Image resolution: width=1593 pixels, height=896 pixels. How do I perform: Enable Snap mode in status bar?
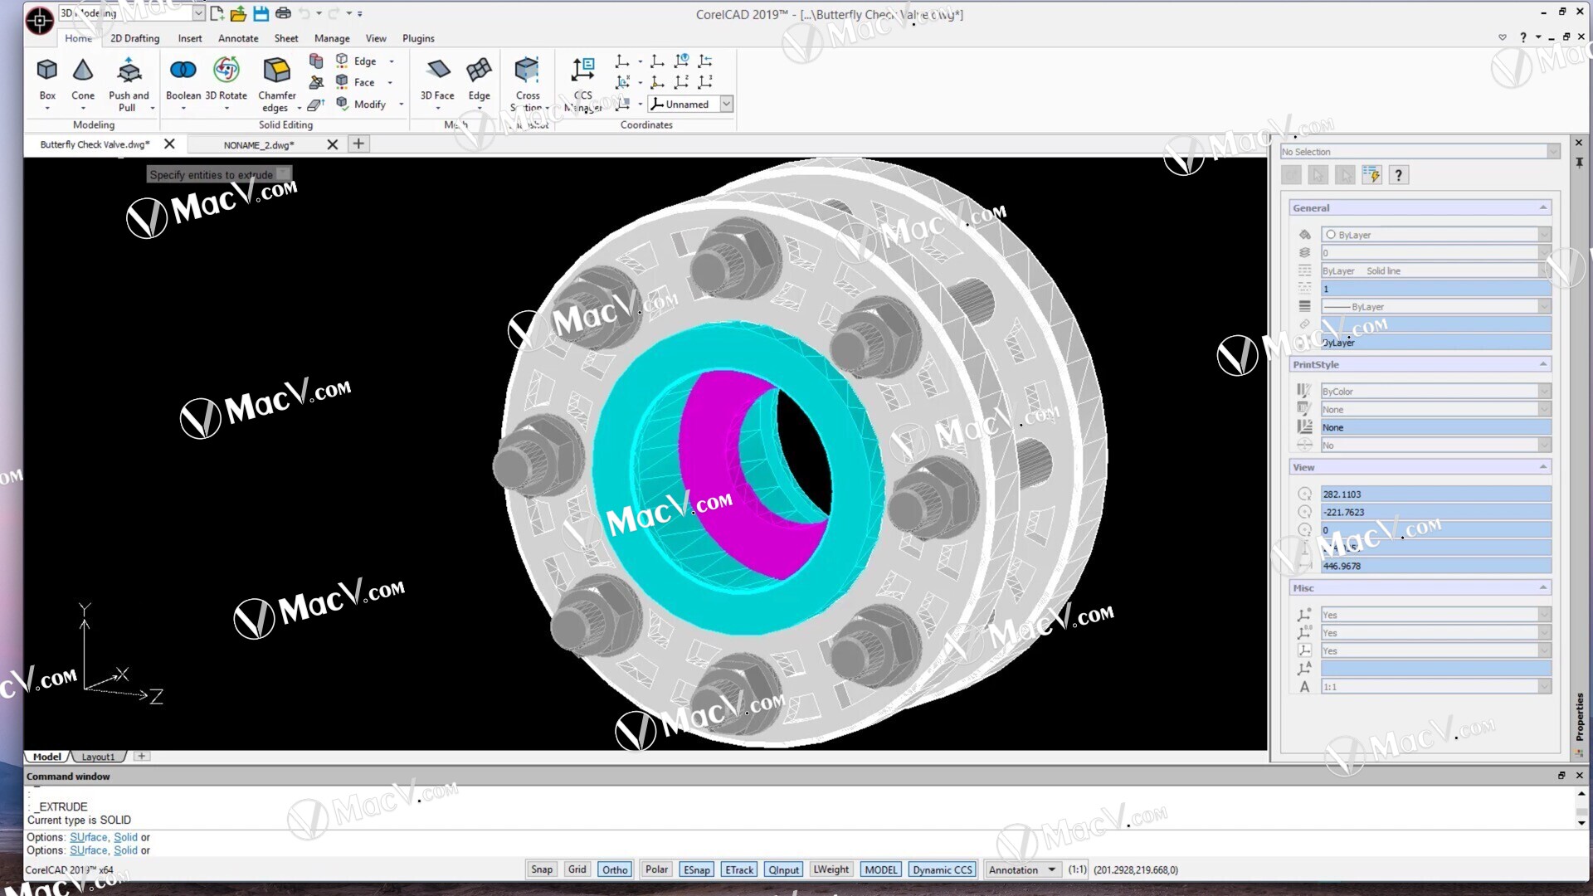[x=541, y=869]
